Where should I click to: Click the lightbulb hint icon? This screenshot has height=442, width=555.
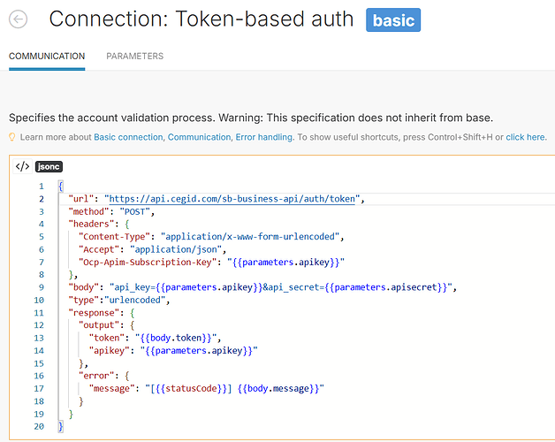12,137
